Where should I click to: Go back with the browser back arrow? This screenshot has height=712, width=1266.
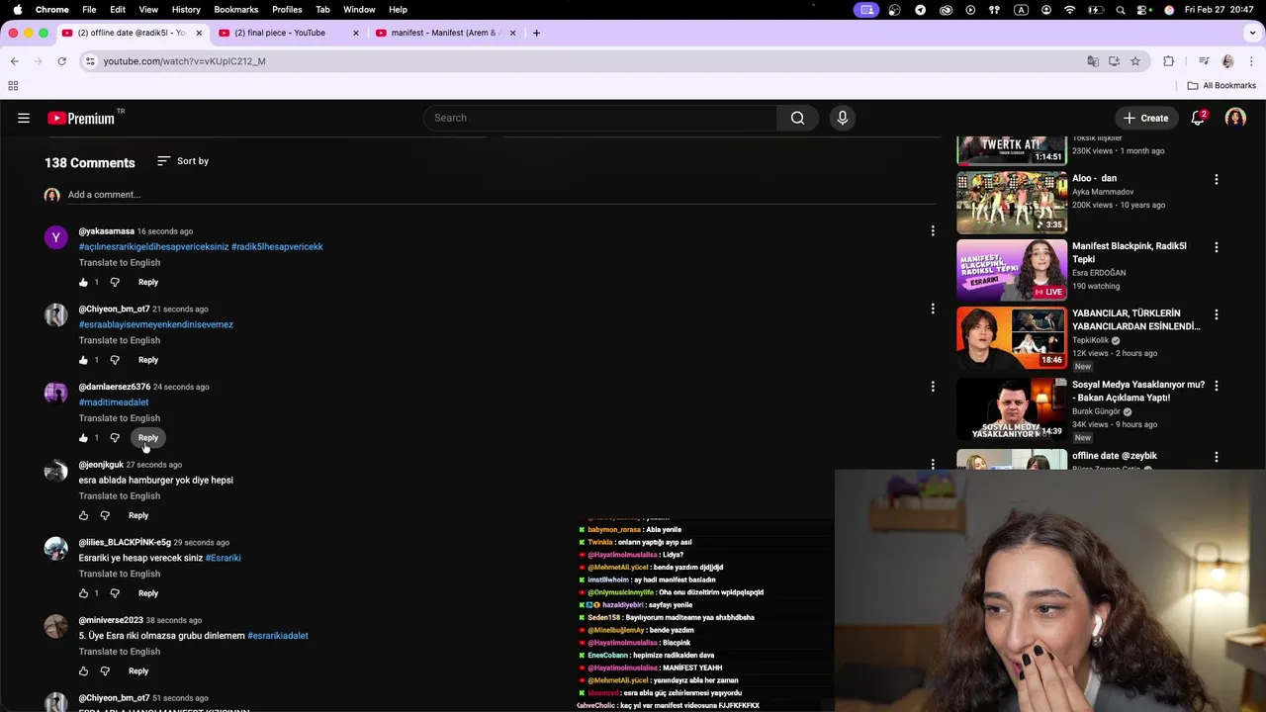[14, 61]
